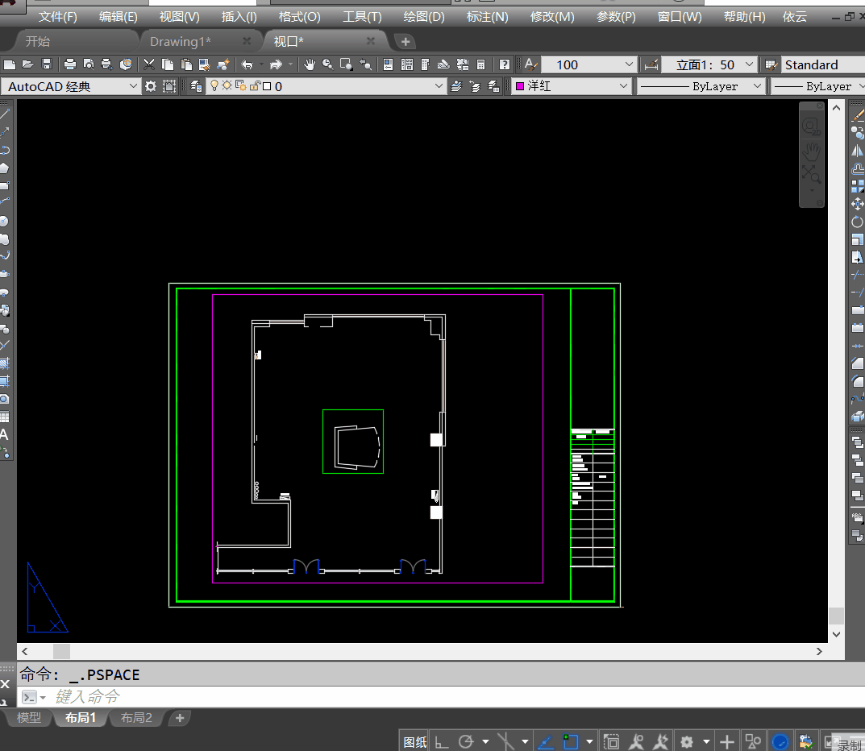The image size is (865, 751).
Task: Toggle Ortho mode in status bar
Action: click(x=441, y=741)
